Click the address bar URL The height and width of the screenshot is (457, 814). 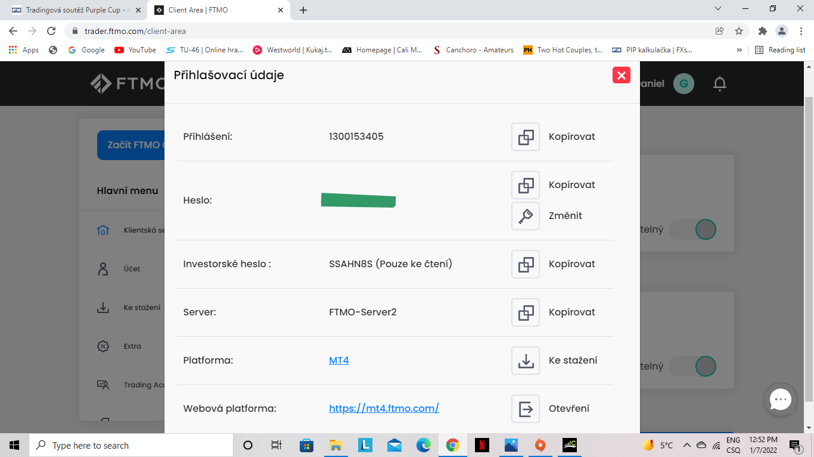pyautogui.click(x=135, y=31)
